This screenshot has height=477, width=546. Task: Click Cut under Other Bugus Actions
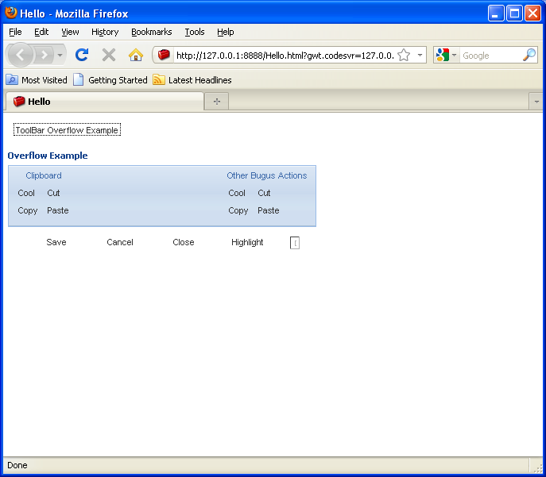pyautogui.click(x=264, y=193)
